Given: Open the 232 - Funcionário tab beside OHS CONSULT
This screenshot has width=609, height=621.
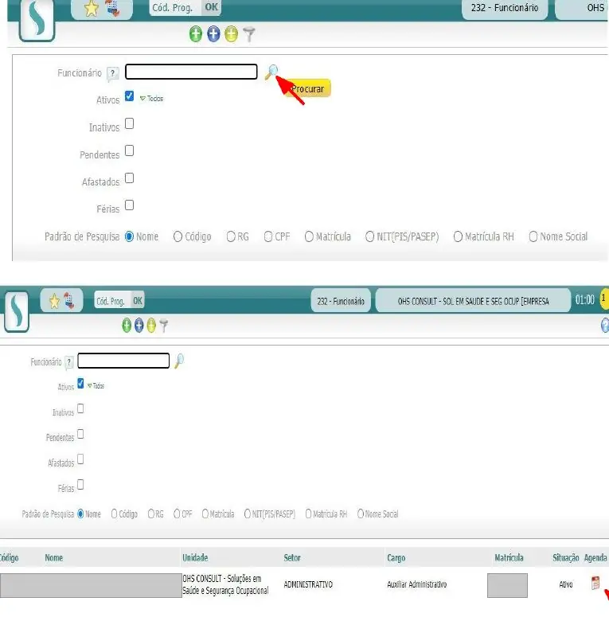Looking at the screenshot, I should pos(341,302).
